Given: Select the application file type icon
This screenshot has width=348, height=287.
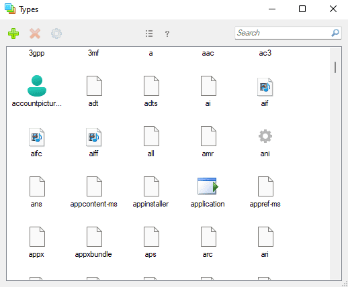Looking at the screenshot, I should [x=208, y=186].
